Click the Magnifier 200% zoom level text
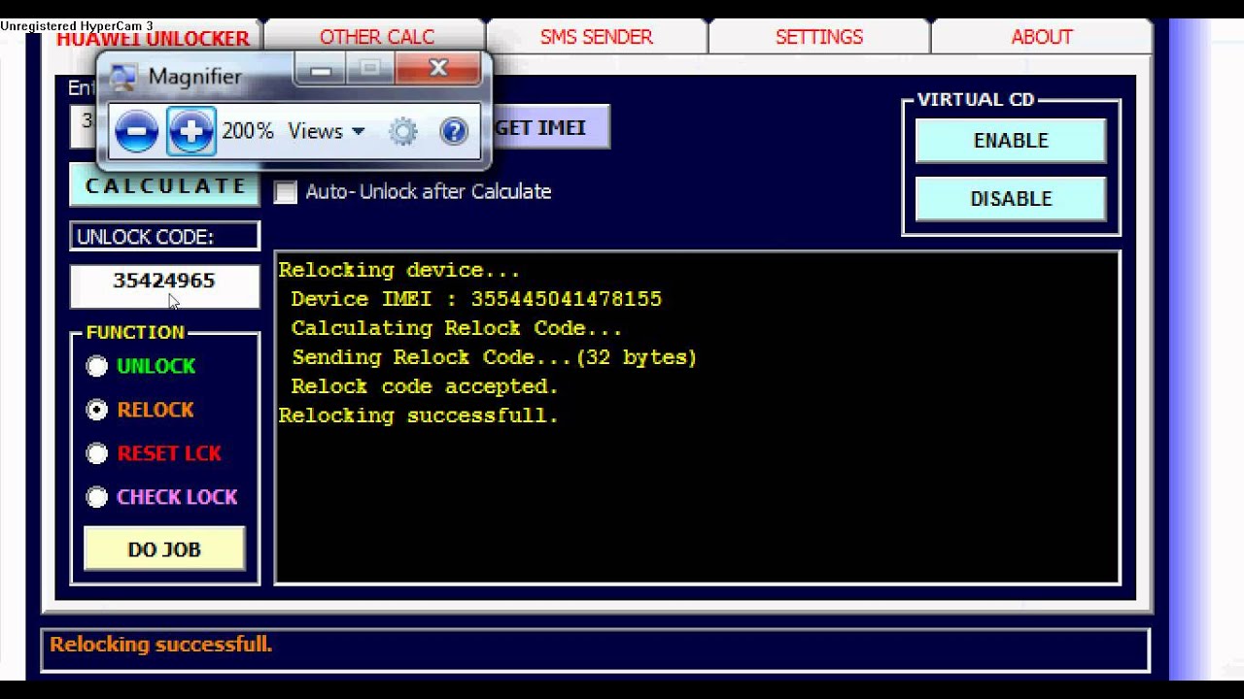The height and width of the screenshot is (699, 1244). 248,131
